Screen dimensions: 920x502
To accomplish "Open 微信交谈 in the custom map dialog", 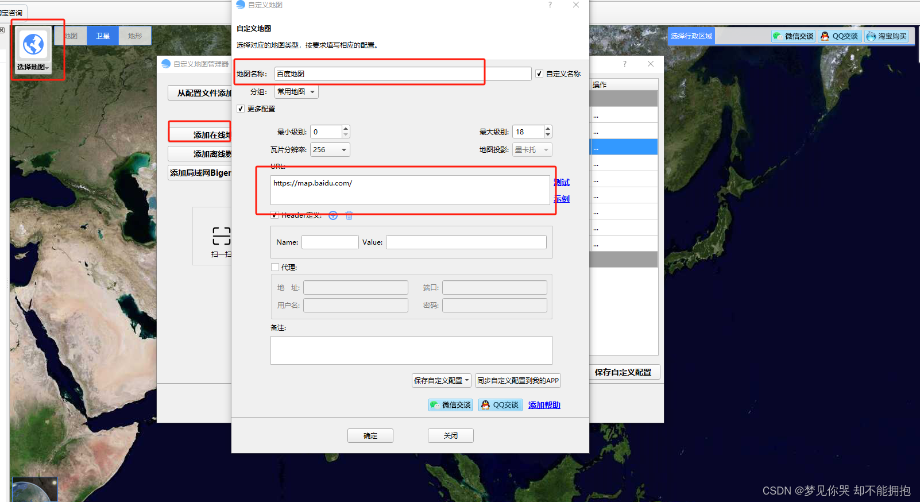I will click(450, 405).
